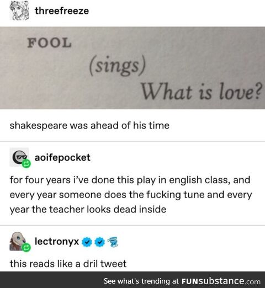Open the threefreeze username link
The width and height of the screenshot is (265, 288).
[62, 11]
